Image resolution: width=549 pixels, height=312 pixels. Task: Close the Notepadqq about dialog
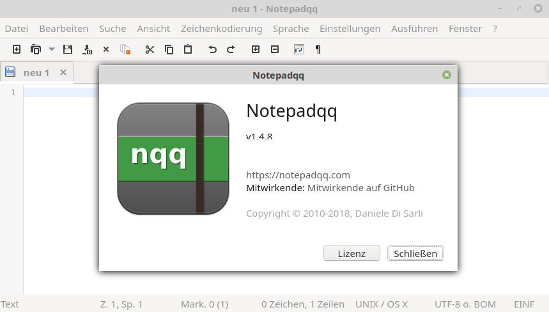pyautogui.click(x=446, y=75)
